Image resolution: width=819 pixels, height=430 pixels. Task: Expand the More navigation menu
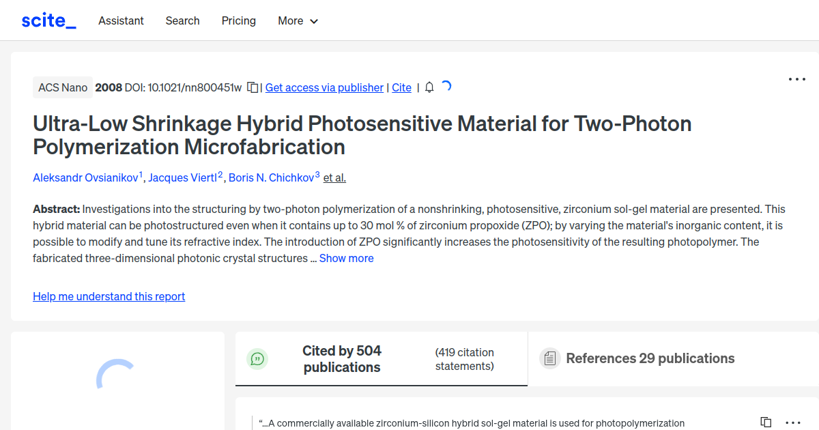[x=298, y=20]
